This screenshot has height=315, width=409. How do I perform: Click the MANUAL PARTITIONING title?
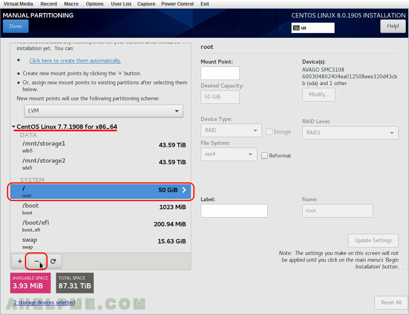point(38,16)
